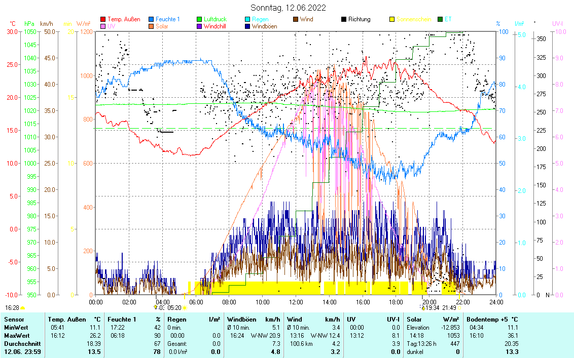The height and width of the screenshot is (358, 574).
Task: Click the 100.6 km wind run value
Action: pyautogui.click(x=302, y=344)
